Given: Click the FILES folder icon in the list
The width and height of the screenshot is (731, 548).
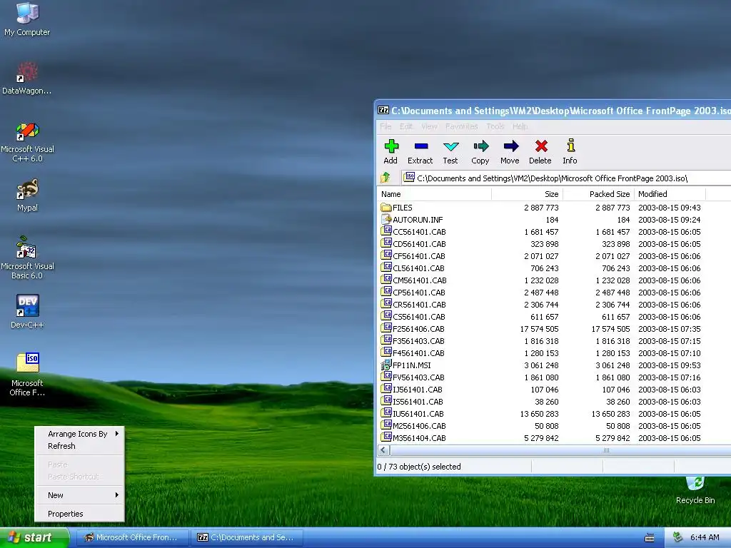Looking at the screenshot, I should tap(385, 208).
